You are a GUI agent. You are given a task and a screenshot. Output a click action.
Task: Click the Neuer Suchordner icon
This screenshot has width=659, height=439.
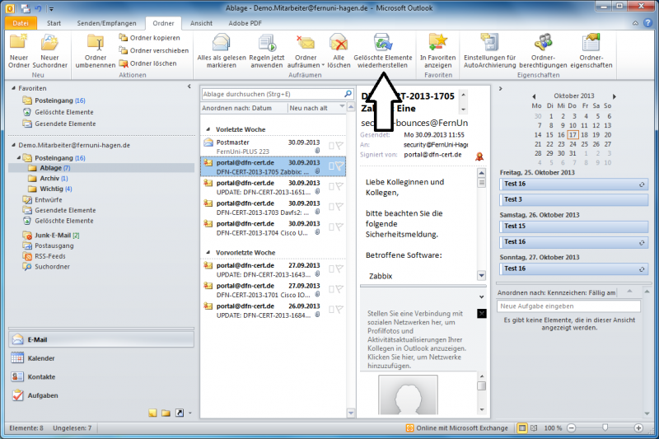coord(49,43)
